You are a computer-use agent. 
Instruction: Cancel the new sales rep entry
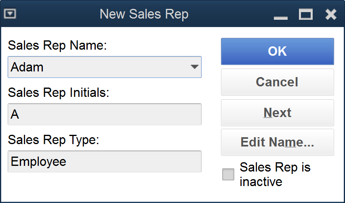click(277, 82)
